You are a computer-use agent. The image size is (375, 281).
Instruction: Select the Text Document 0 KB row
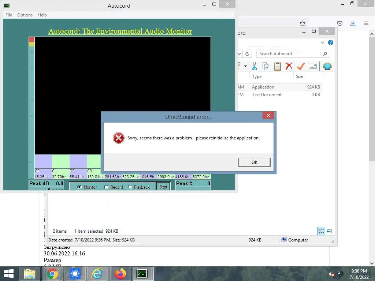(279, 95)
